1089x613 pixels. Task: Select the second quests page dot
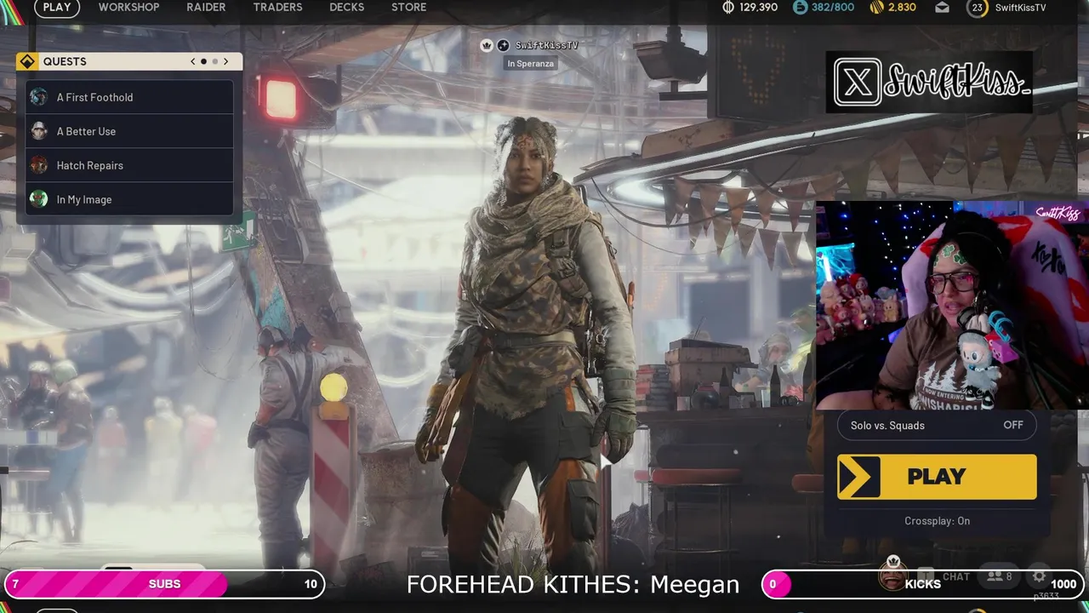(x=214, y=61)
